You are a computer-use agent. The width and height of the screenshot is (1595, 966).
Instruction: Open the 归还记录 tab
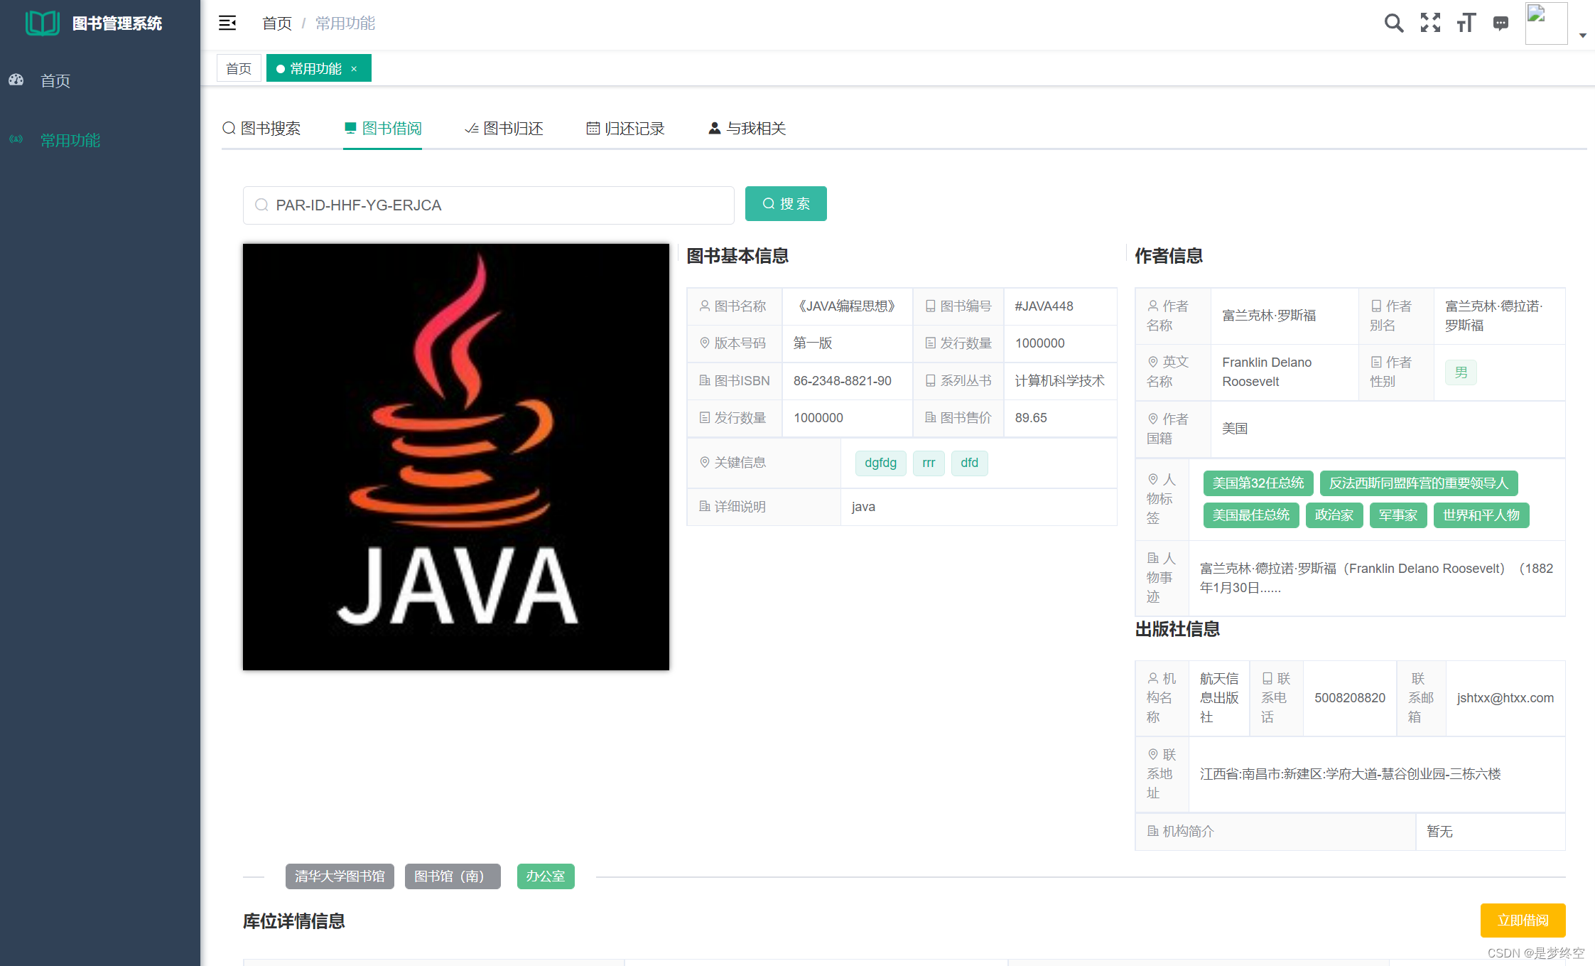[x=625, y=129]
